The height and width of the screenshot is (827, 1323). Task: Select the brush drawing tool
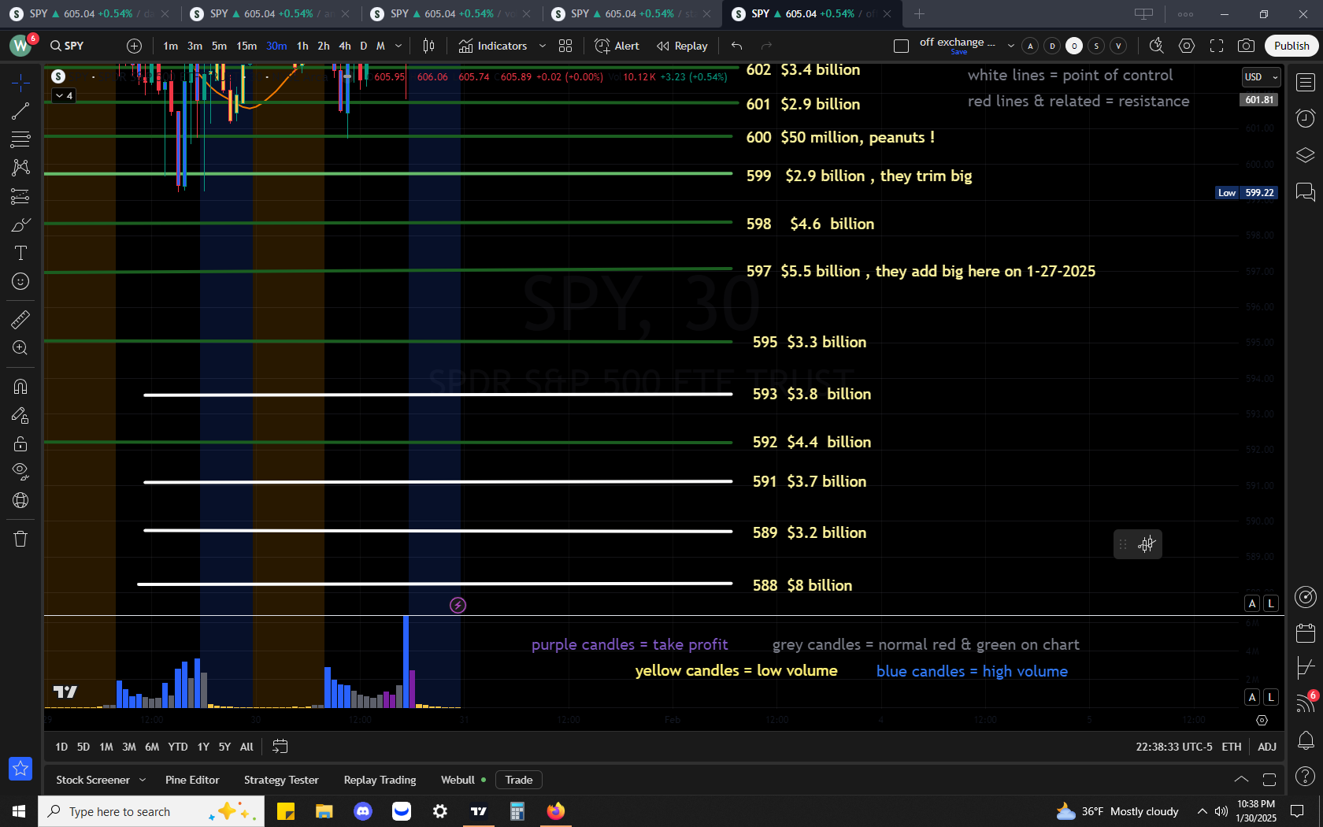(x=20, y=225)
